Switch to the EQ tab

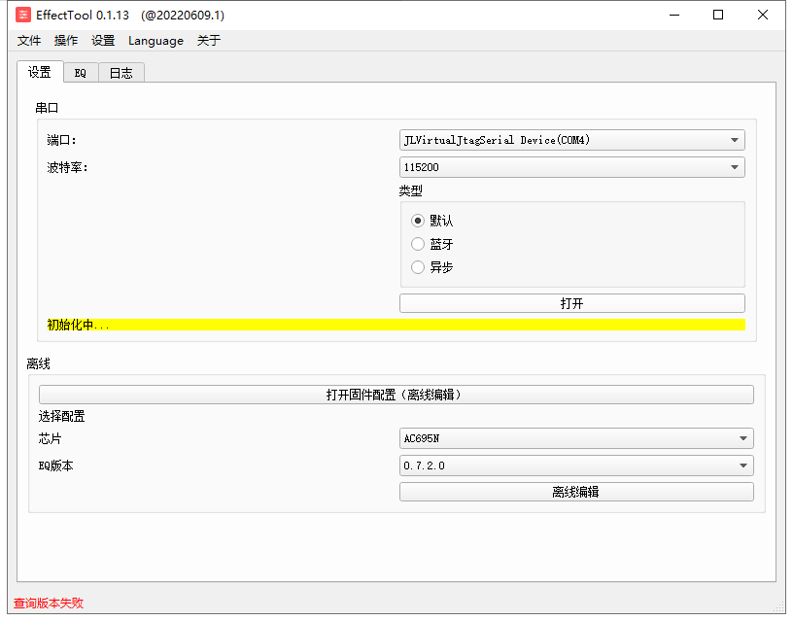coord(81,73)
